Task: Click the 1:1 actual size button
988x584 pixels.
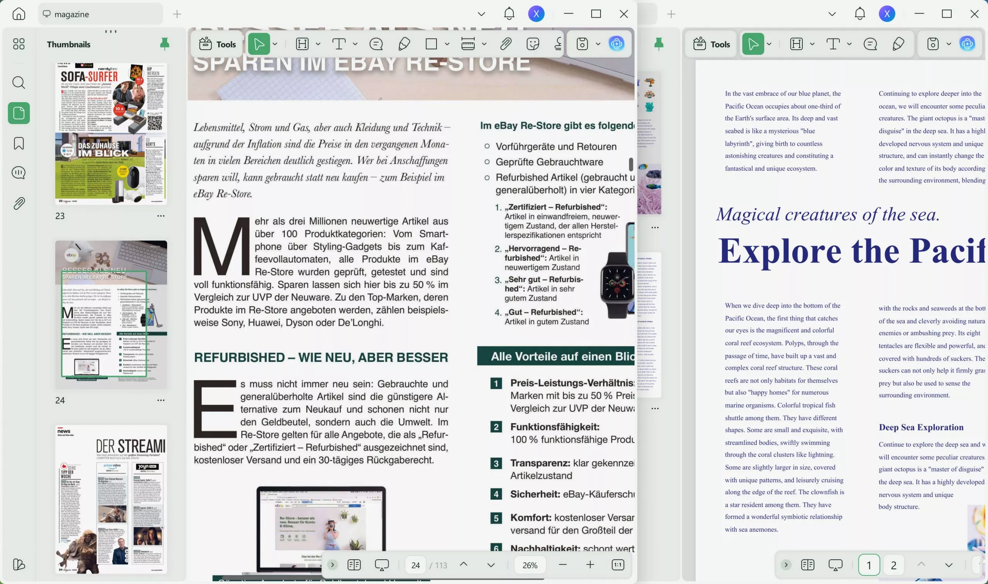Action: [x=618, y=564]
